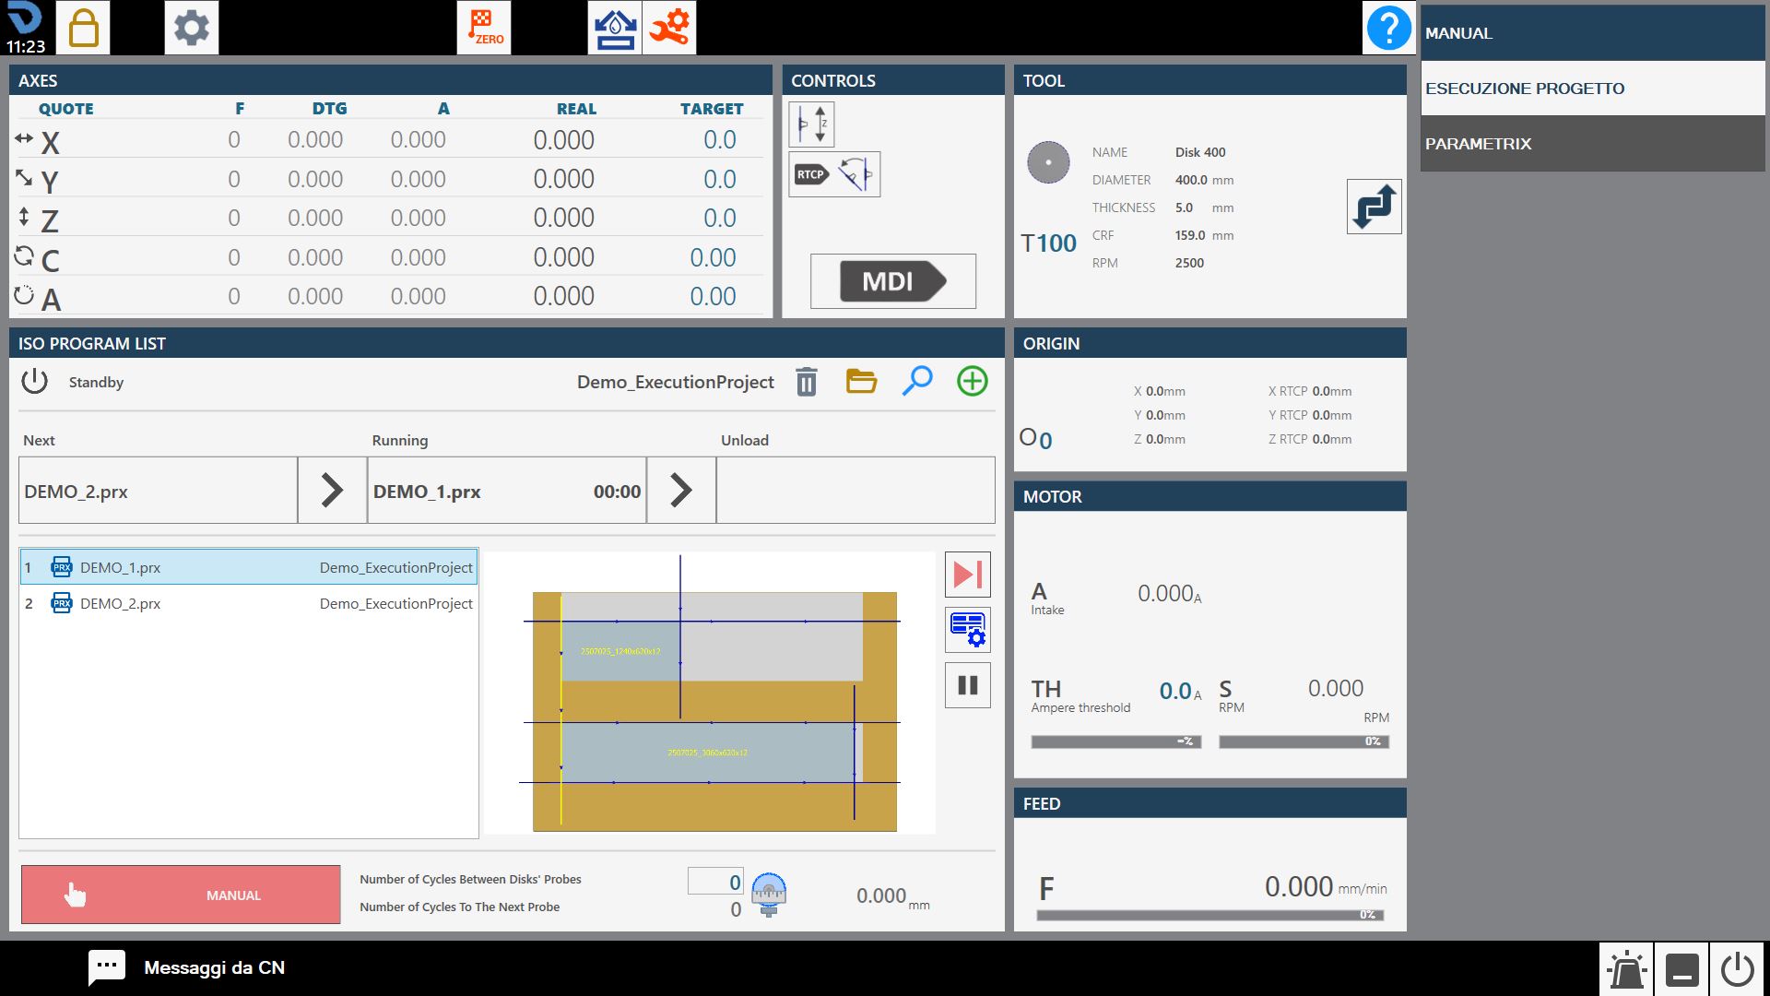
Task: Click the DEMO_1.prx Running box
Action: [x=507, y=491]
